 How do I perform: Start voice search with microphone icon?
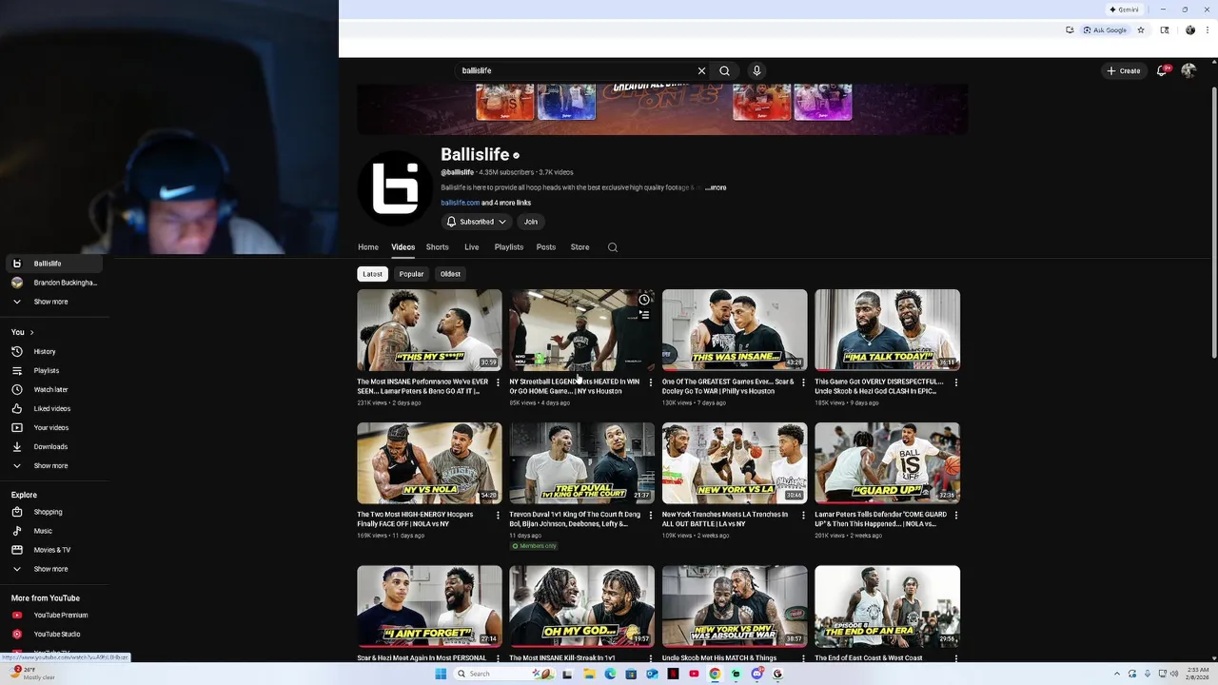[756, 70]
